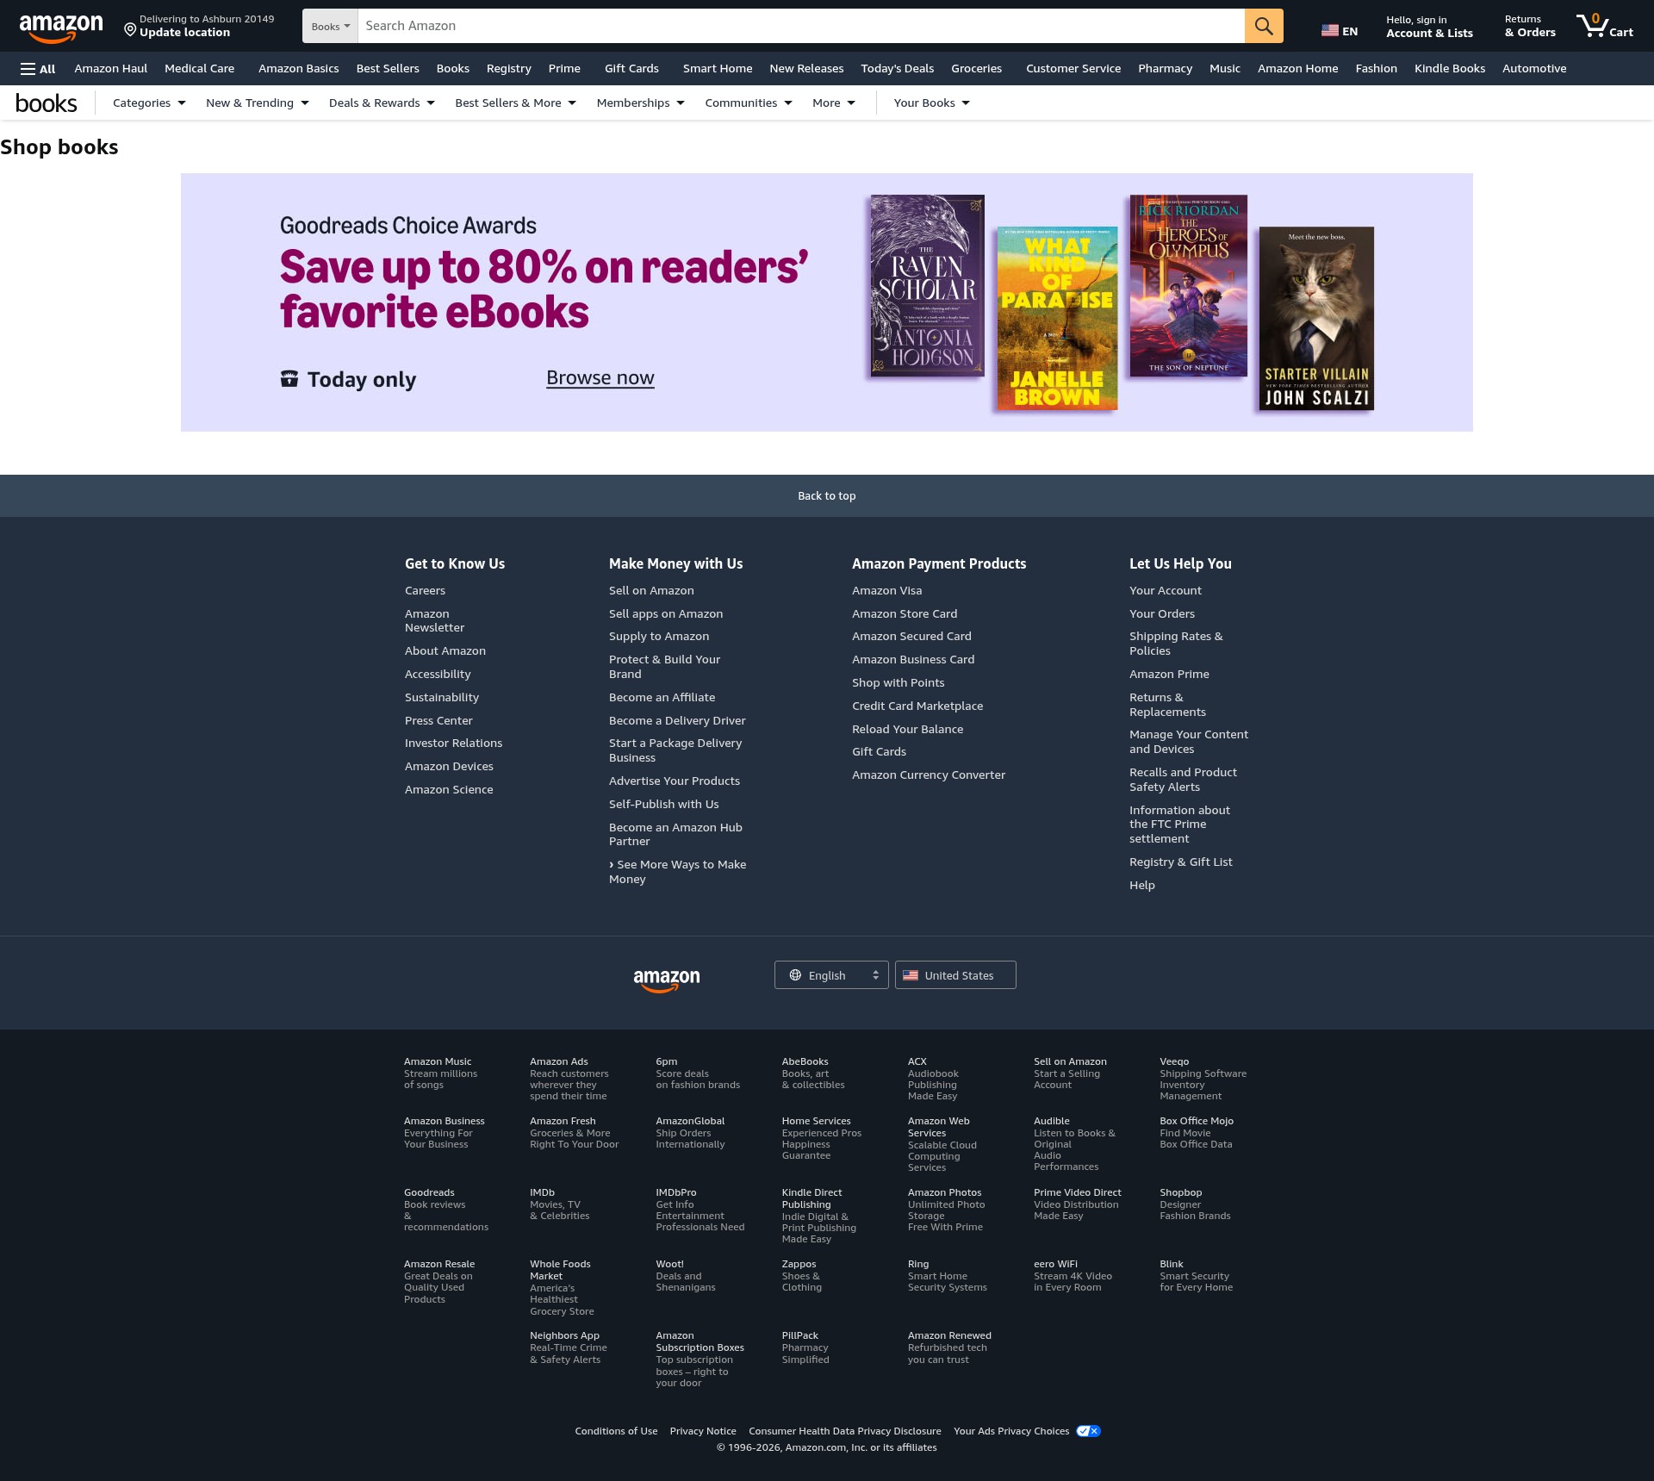Click the Your Account footer link

click(1165, 590)
